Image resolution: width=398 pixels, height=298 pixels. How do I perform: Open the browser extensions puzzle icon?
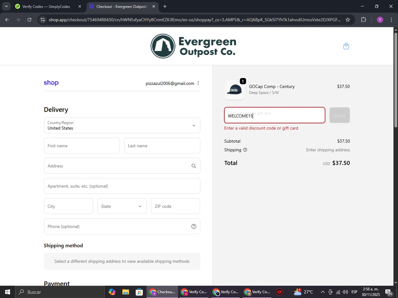(364, 20)
